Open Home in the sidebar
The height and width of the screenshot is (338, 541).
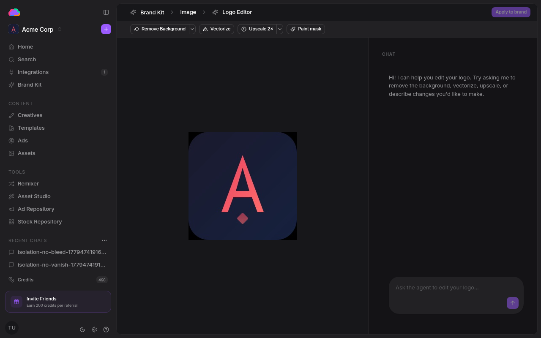tap(58, 46)
